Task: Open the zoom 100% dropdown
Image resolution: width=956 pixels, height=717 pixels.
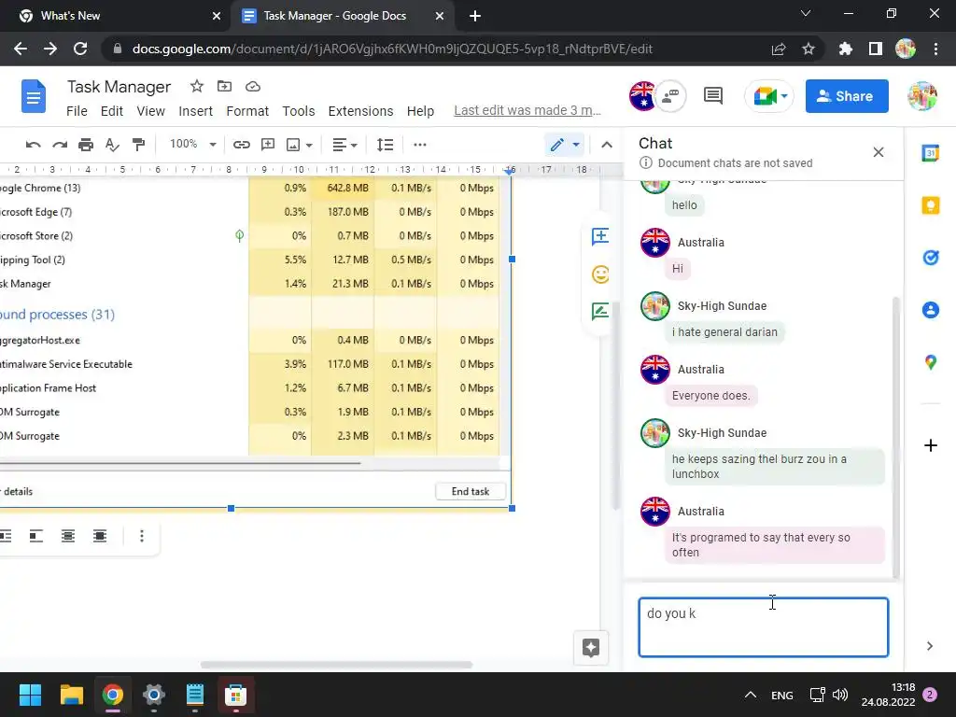Action: pyautogui.click(x=193, y=145)
